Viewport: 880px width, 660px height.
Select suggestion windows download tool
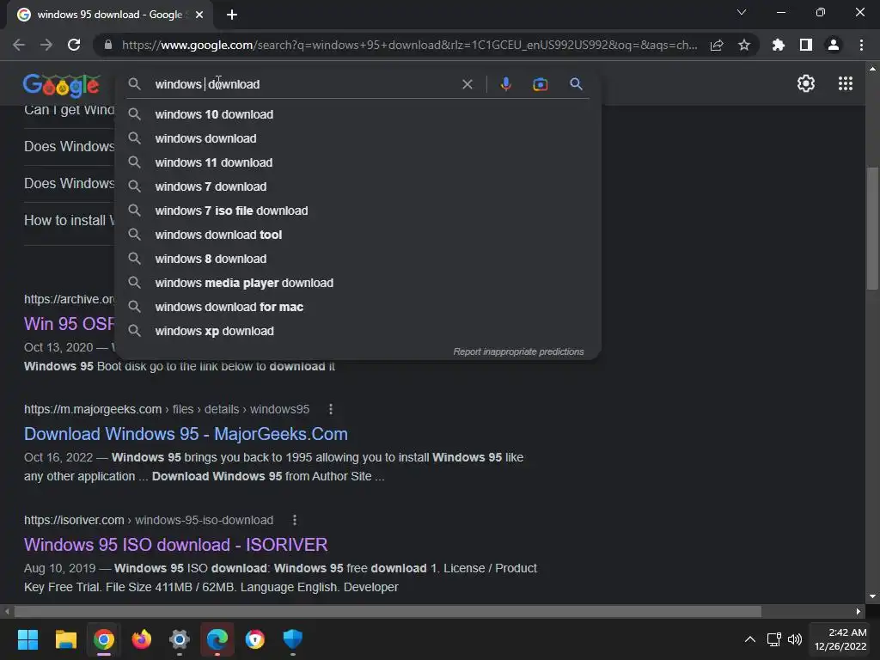(x=357, y=235)
